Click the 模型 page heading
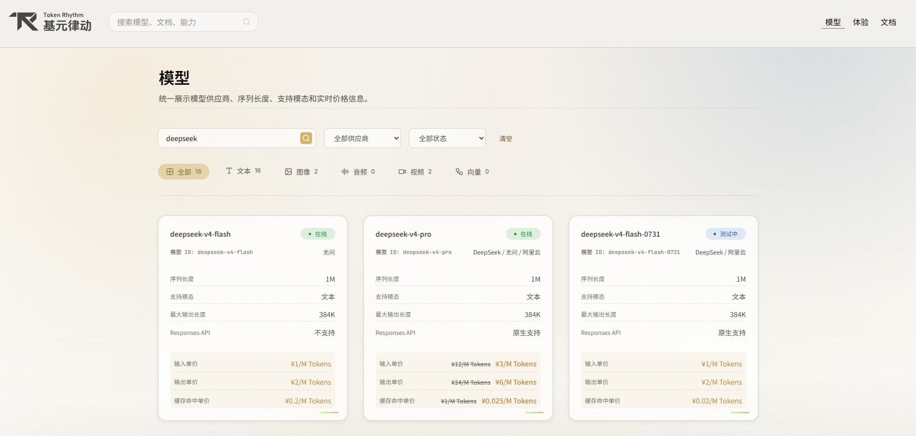 pos(174,78)
